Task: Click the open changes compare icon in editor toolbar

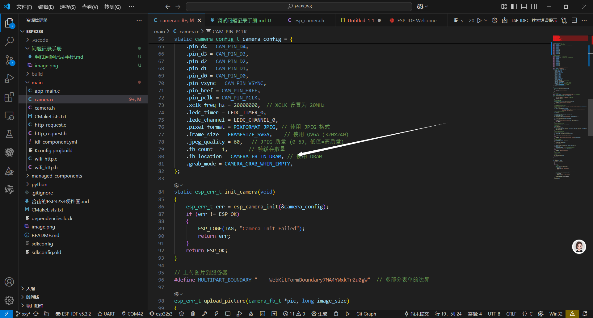Action: pyautogui.click(x=564, y=20)
